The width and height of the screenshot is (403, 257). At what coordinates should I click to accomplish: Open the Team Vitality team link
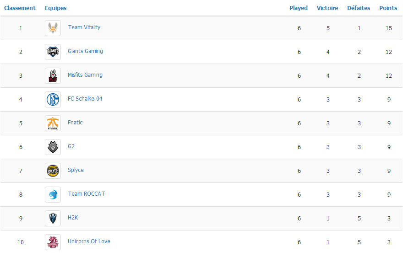[x=84, y=27]
